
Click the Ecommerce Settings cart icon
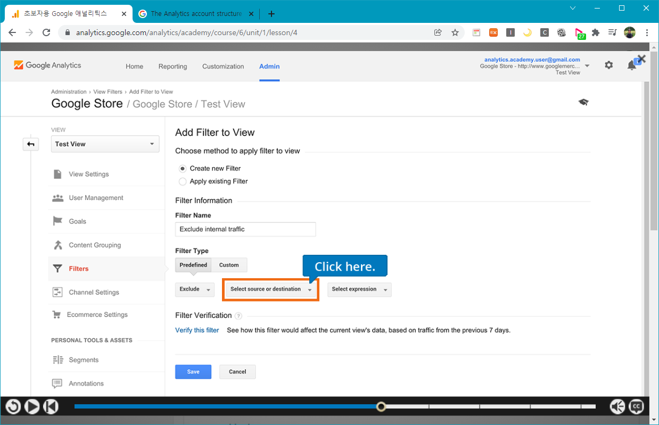(x=56, y=314)
